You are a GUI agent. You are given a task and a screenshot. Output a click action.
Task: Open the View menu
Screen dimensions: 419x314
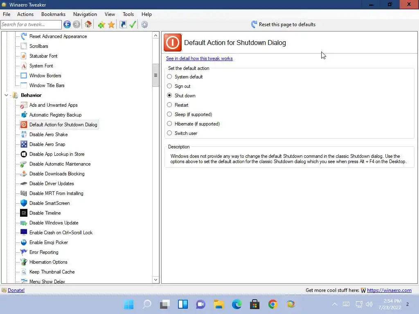pos(110,14)
